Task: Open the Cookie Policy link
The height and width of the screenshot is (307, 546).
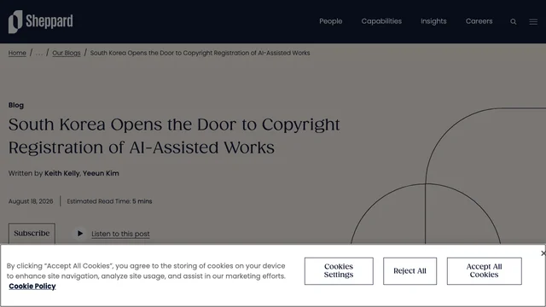Action: click(x=32, y=287)
